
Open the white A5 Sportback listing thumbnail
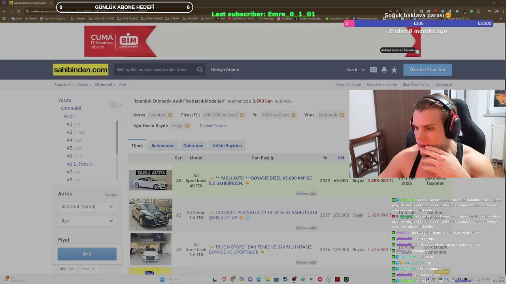(x=151, y=180)
